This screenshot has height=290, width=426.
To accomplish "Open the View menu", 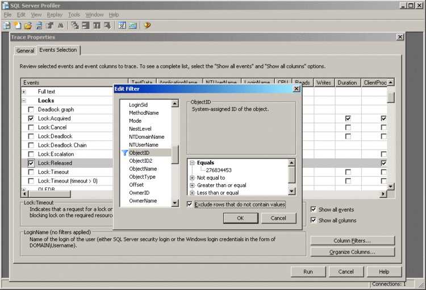I will pos(36,15).
